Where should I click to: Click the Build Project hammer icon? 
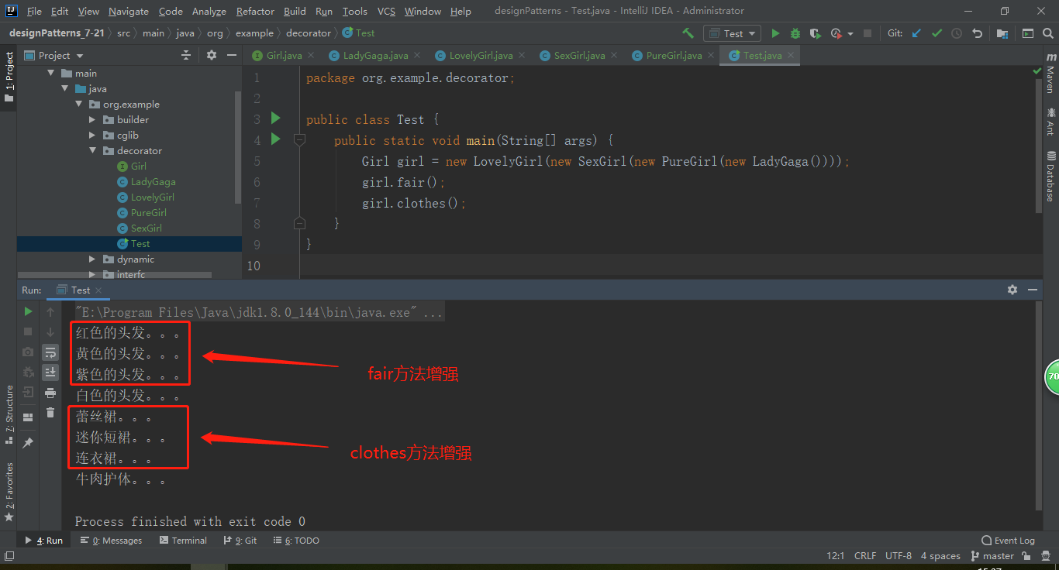(x=688, y=33)
